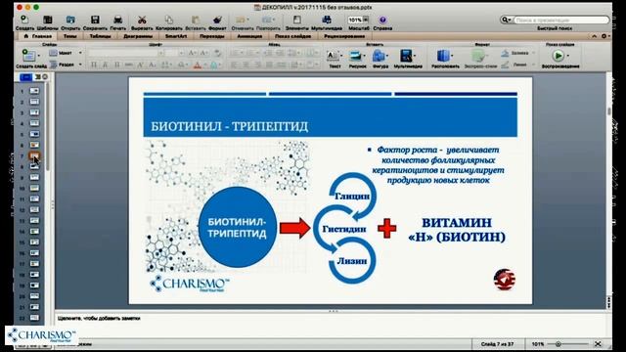
Task: Click the Рисунок (Picture) insert icon
Action: click(x=355, y=56)
